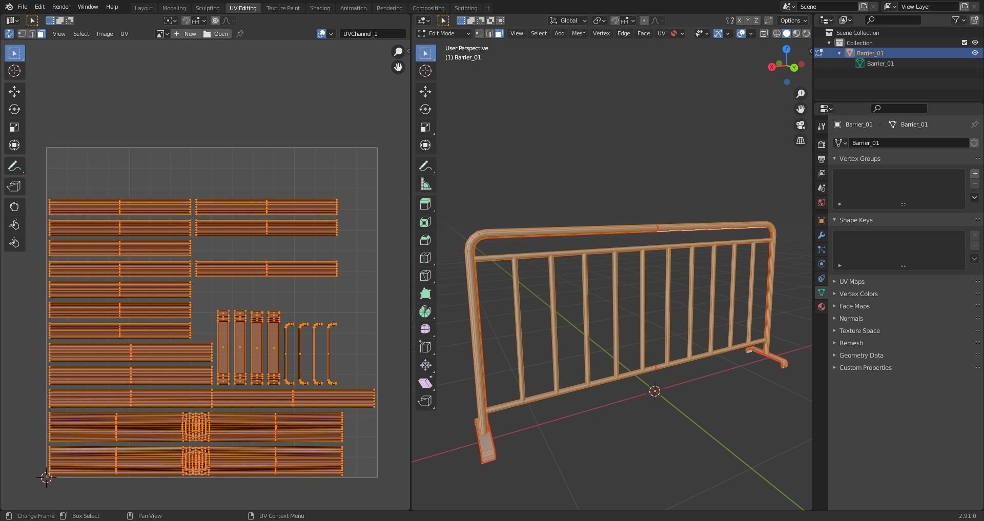Open the Mesh menu in 3D viewport
This screenshot has height=521, width=984.
point(579,33)
